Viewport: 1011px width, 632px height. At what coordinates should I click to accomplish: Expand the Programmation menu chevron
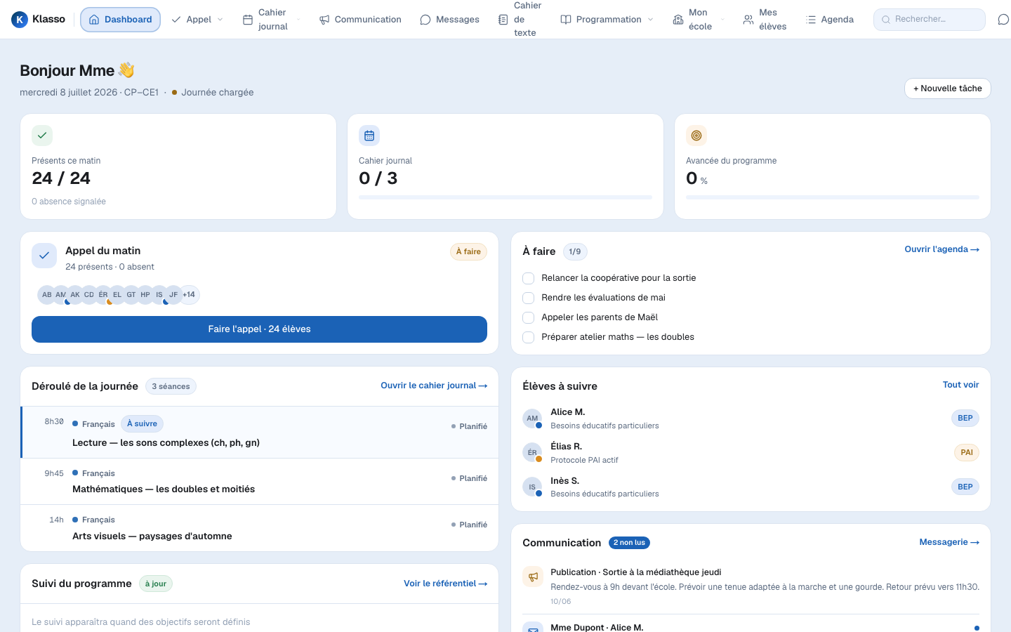[651, 20]
